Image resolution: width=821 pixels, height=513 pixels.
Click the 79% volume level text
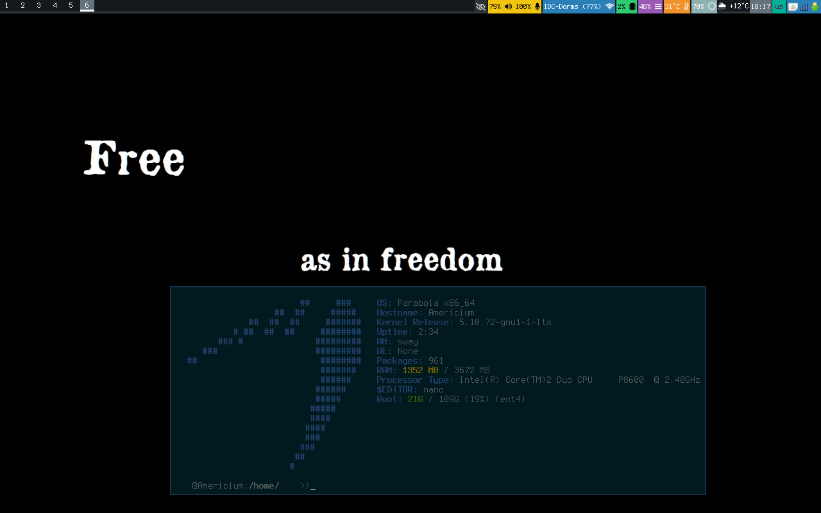tap(495, 6)
